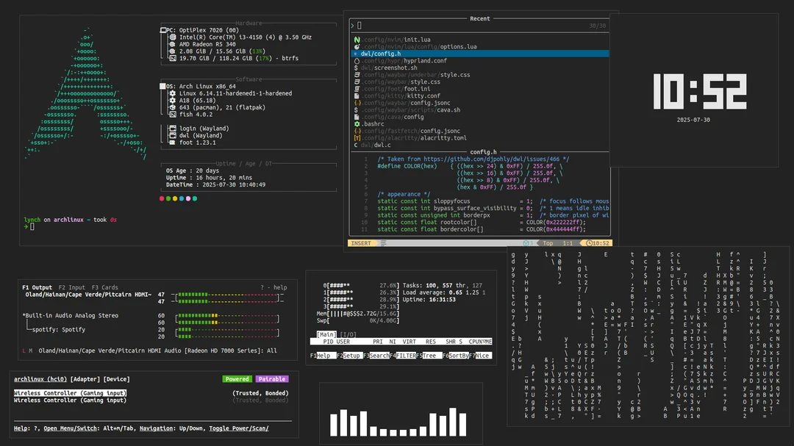
Task: Click the CPU icon next to Intel Core i3-4150
Action: [x=172, y=37]
